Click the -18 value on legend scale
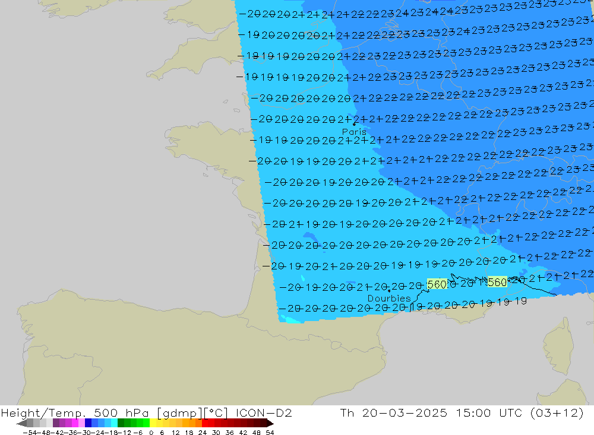This screenshot has width=594, height=435. (112, 433)
